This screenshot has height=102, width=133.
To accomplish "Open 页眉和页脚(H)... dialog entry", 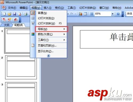I will click(x=51, y=46).
